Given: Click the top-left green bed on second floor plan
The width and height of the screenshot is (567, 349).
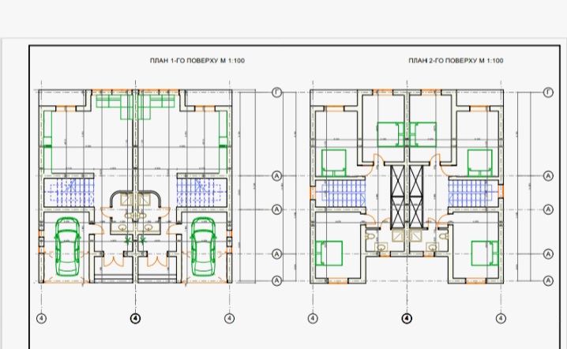Looking at the screenshot, I should (x=335, y=160).
